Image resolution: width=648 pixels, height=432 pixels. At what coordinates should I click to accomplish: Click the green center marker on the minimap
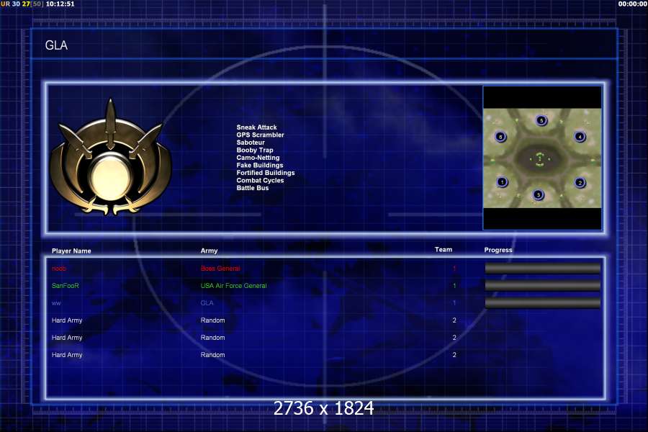(x=539, y=159)
